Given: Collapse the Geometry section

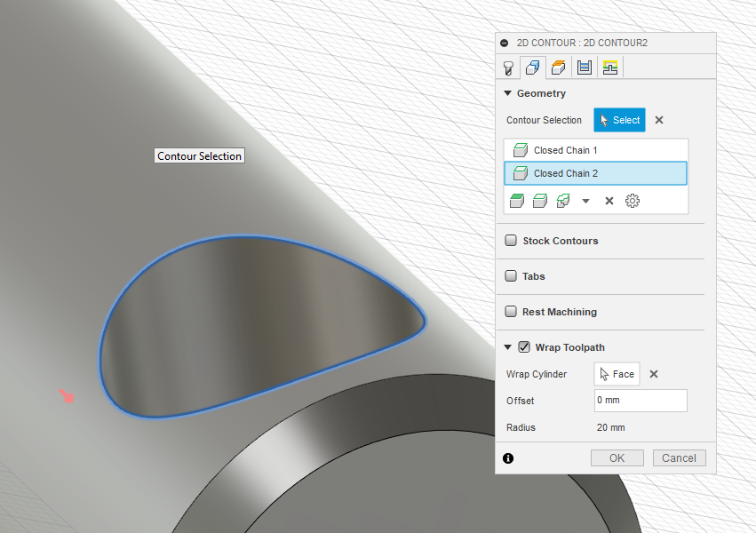Looking at the screenshot, I should (507, 93).
